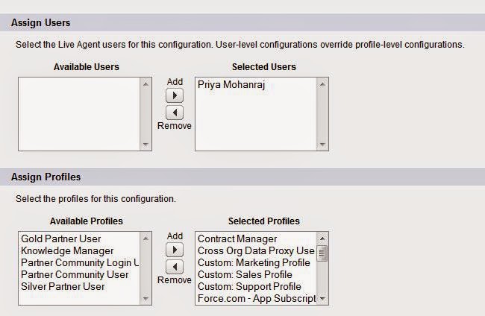
Task: Select Partner Community Login profile
Action: 80,262
